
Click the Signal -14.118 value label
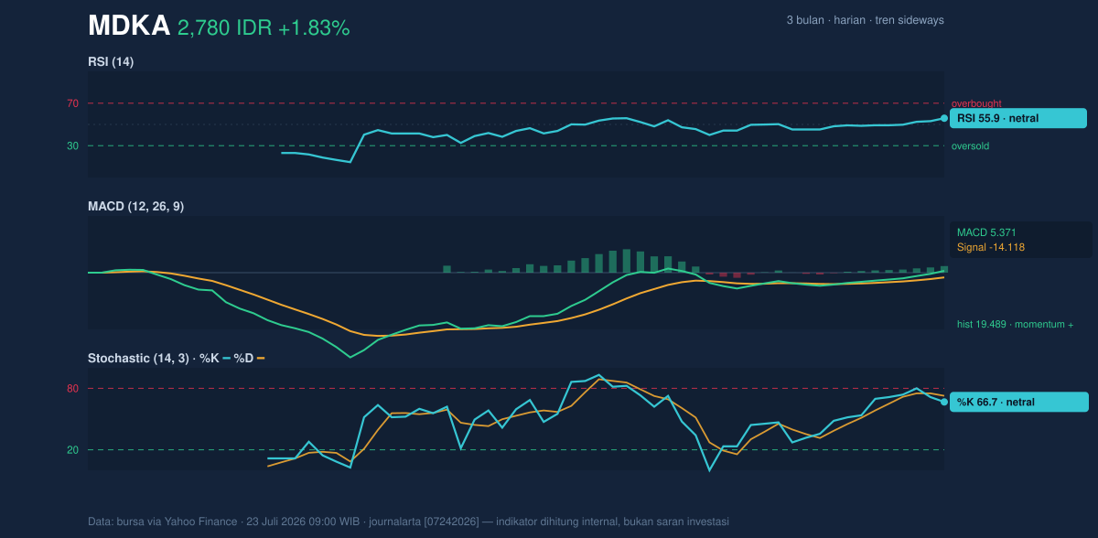tap(990, 247)
